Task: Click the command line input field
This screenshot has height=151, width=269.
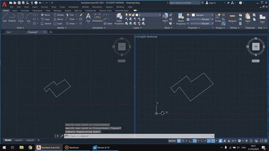Action: (139, 136)
